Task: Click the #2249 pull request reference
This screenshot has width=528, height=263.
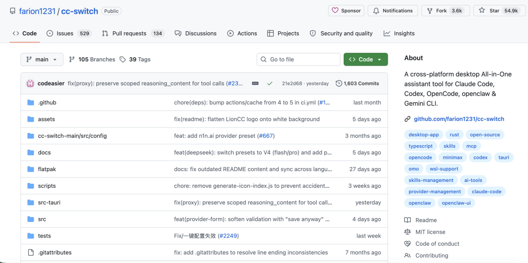Action: pos(228,236)
